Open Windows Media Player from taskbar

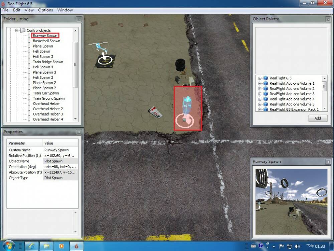pos(61,246)
